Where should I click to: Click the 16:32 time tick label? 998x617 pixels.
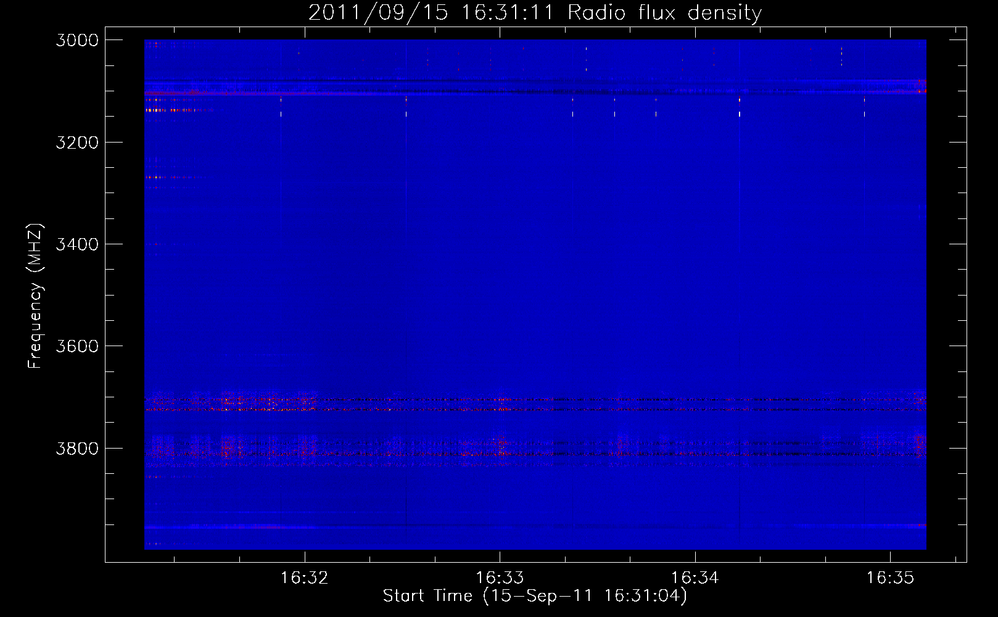pyautogui.click(x=305, y=578)
